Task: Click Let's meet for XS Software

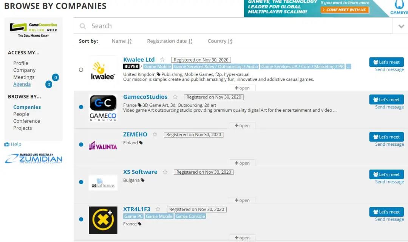Action: click(x=386, y=174)
